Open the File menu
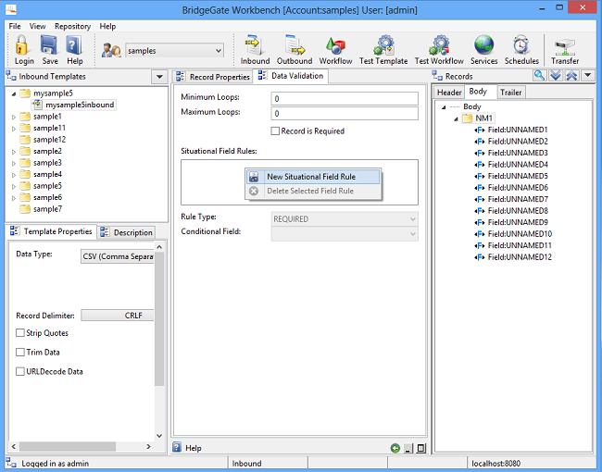This screenshot has height=472, width=602. pos(15,26)
